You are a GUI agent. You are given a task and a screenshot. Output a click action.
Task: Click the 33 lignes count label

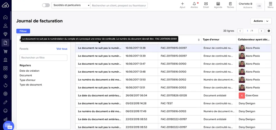[x=229, y=31]
